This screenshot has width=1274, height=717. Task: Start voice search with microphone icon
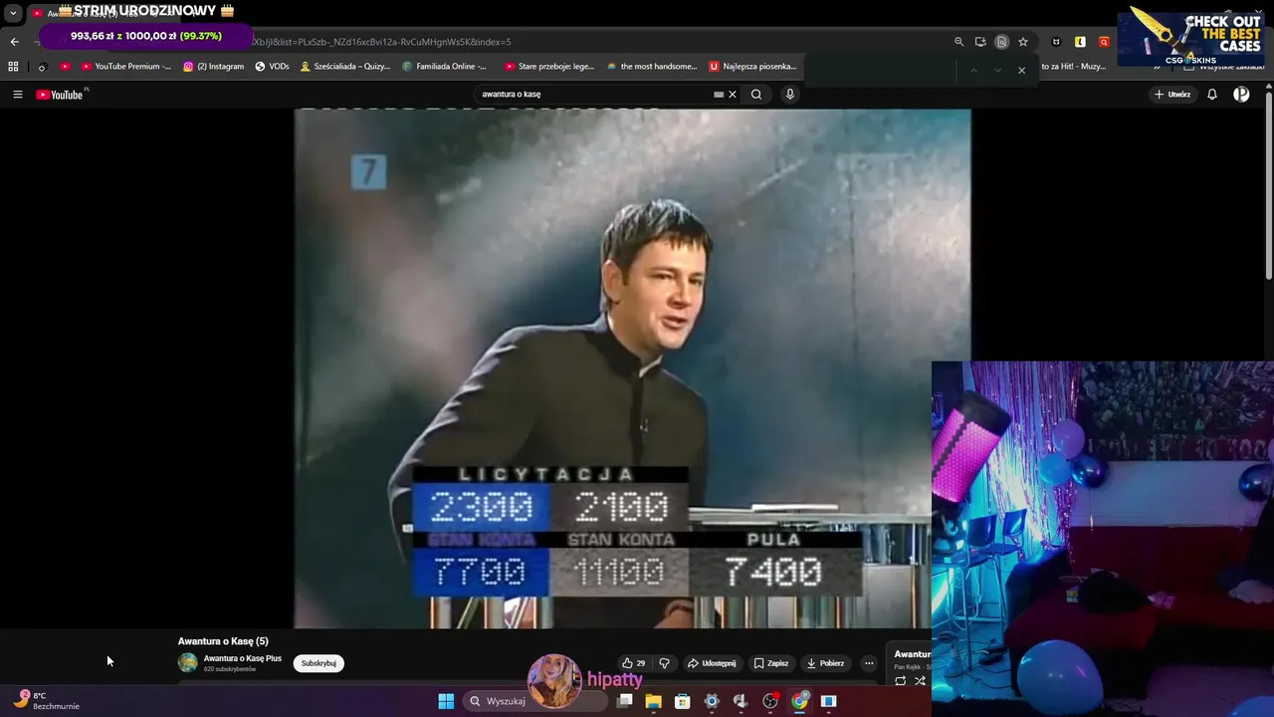tap(790, 95)
